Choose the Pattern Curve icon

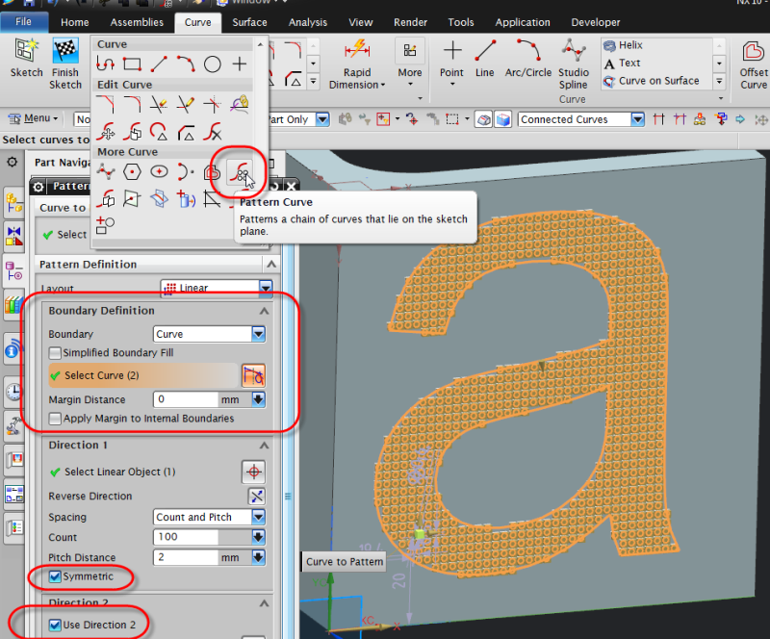240,172
